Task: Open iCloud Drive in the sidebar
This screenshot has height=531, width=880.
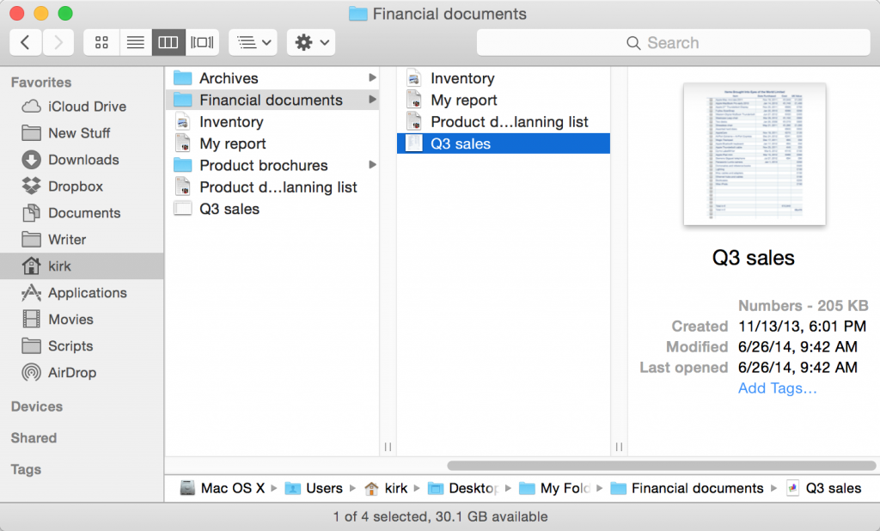Action: click(x=82, y=107)
